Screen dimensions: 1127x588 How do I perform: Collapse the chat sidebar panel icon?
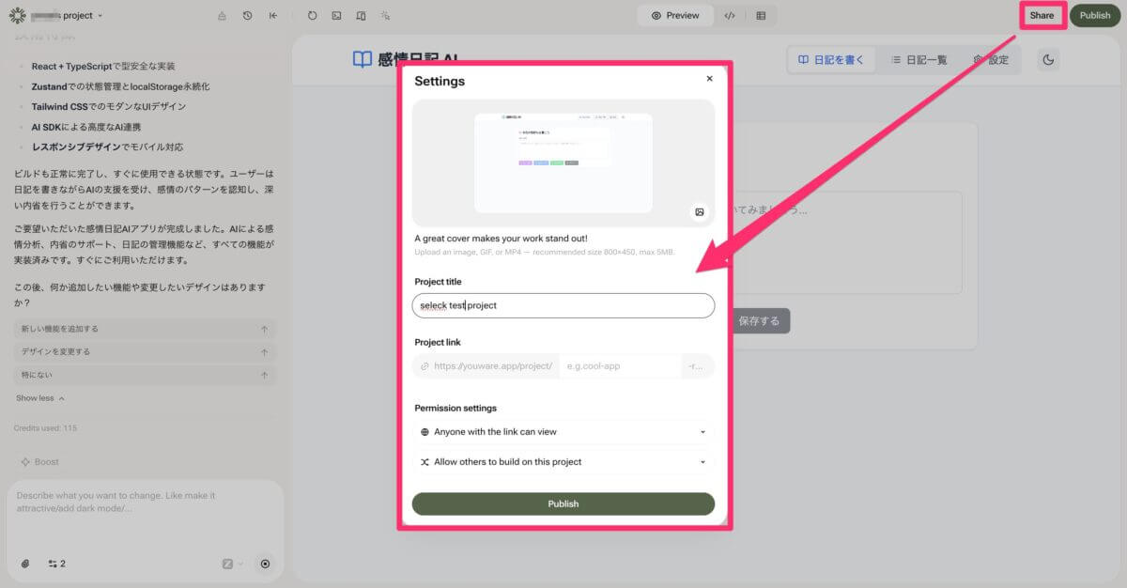click(272, 16)
